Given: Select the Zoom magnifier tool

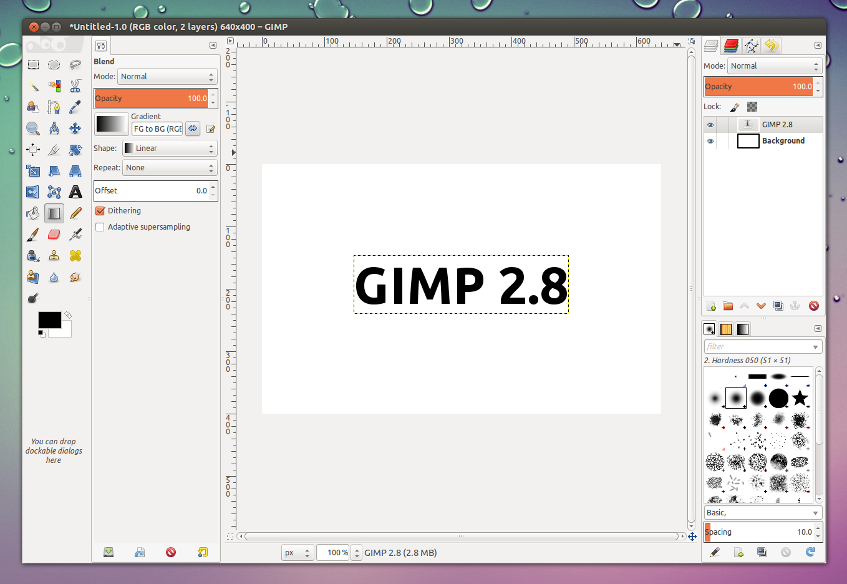Looking at the screenshot, I should click(x=33, y=129).
